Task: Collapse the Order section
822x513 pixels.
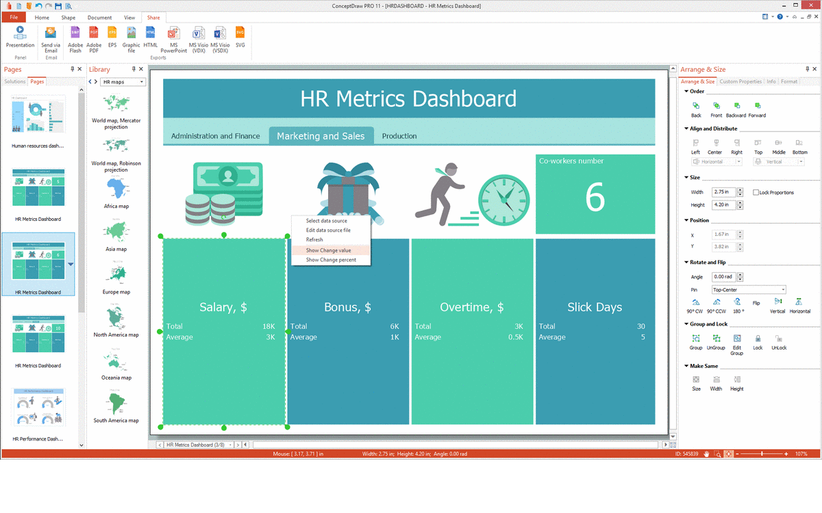Action: pos(686,91)
